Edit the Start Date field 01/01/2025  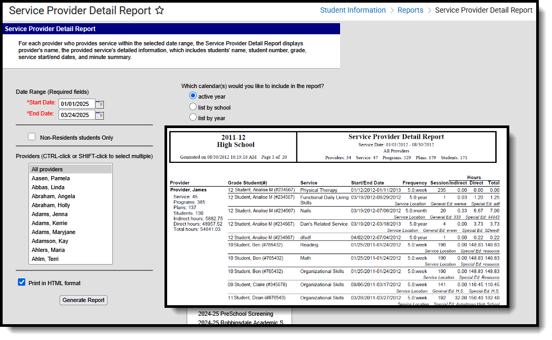77,104
